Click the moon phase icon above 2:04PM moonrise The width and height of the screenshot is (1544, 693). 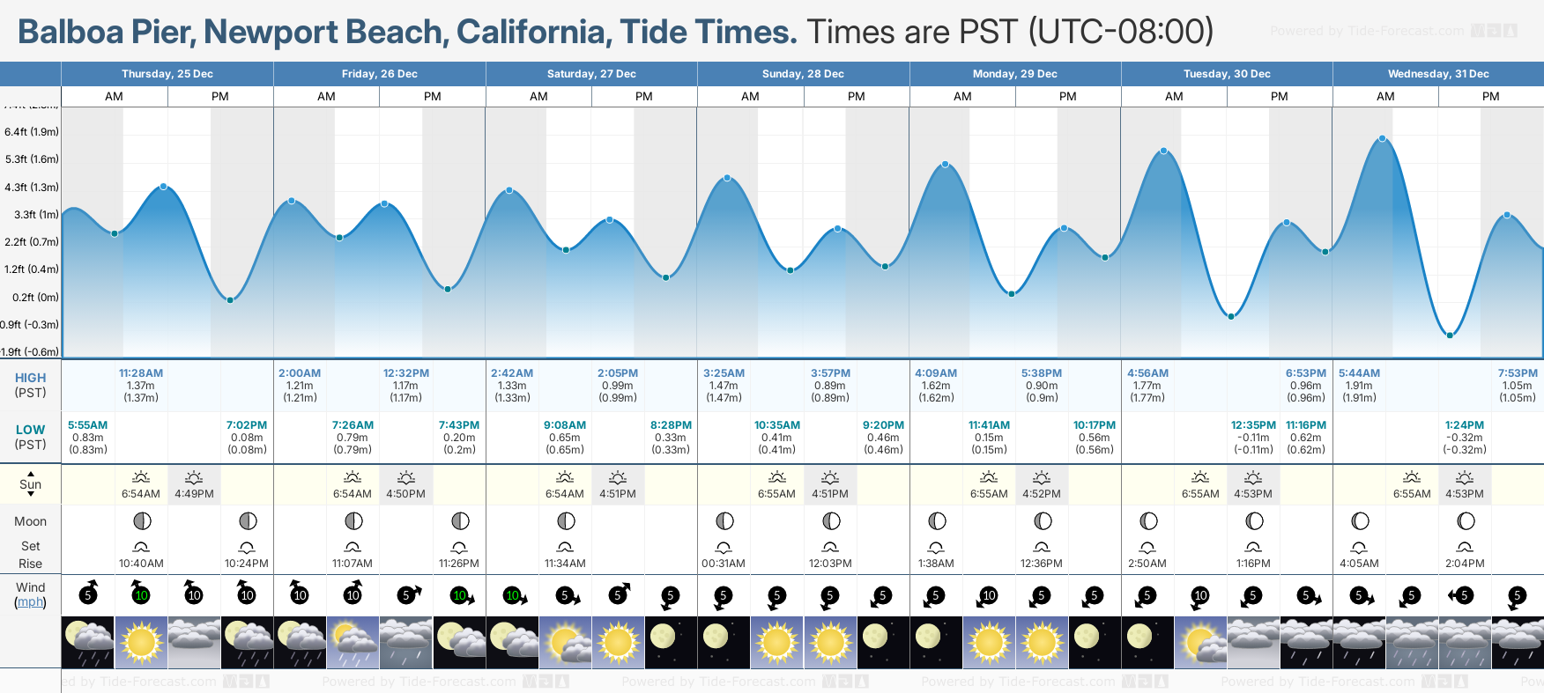pos(1465,521)
